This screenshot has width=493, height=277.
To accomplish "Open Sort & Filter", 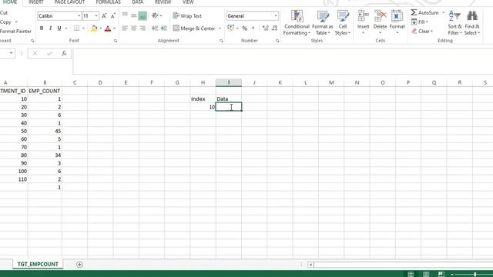I will point(454,22).
